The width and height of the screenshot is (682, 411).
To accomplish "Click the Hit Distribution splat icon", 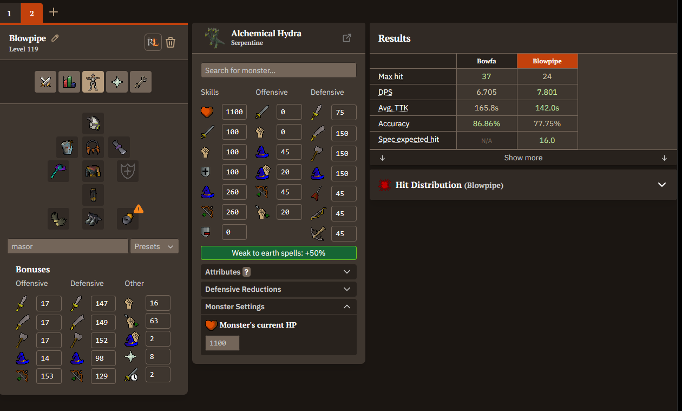I will (x=385, y=185).
